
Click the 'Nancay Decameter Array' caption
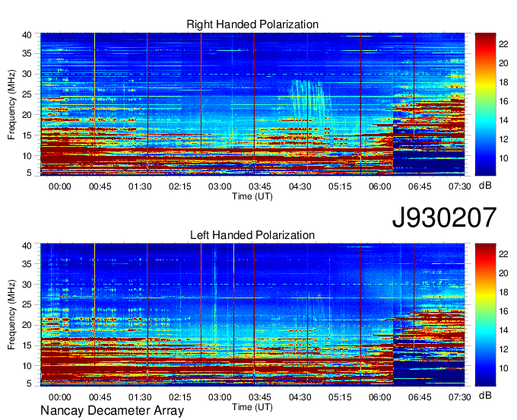[x=112, y=411]
